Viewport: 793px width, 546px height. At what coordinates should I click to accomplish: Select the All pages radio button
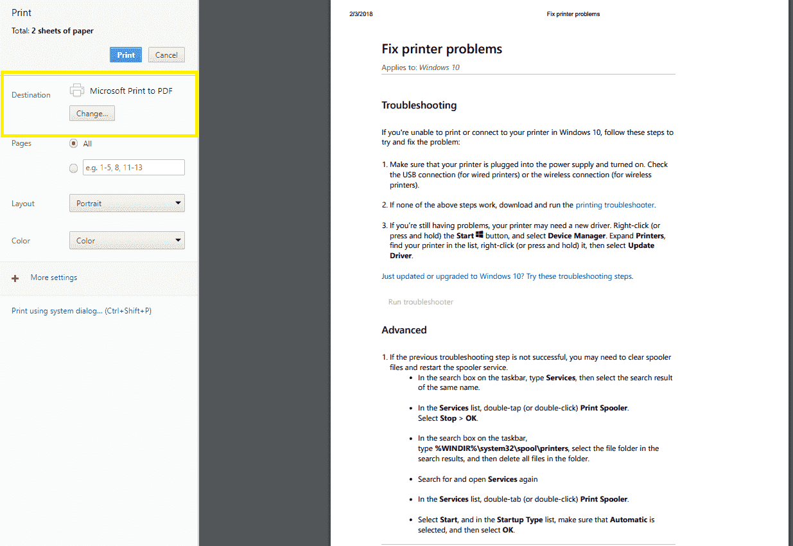point(73,143)
